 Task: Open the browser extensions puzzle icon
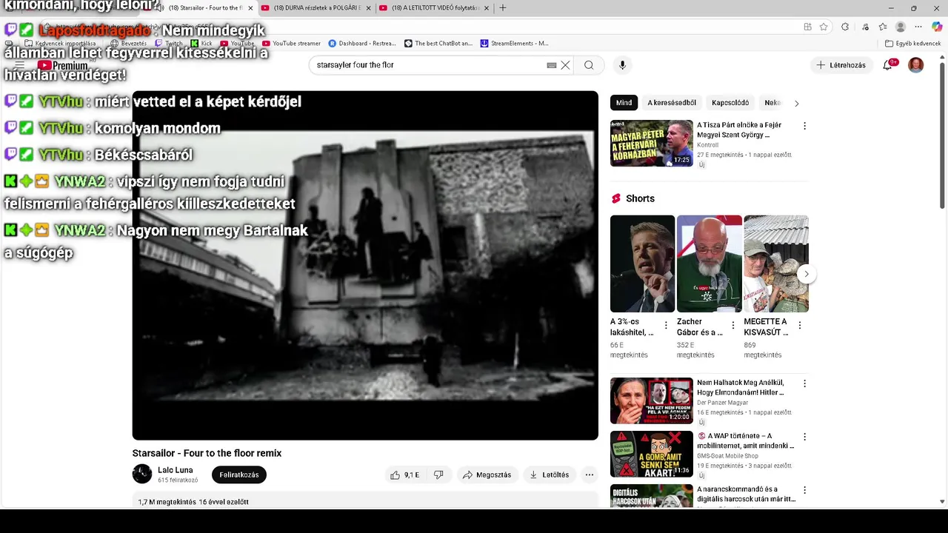[x=845, y=27]
